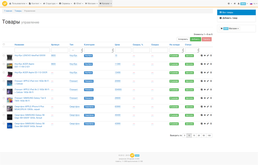Open the Юпи! menu

click(79, 4)
